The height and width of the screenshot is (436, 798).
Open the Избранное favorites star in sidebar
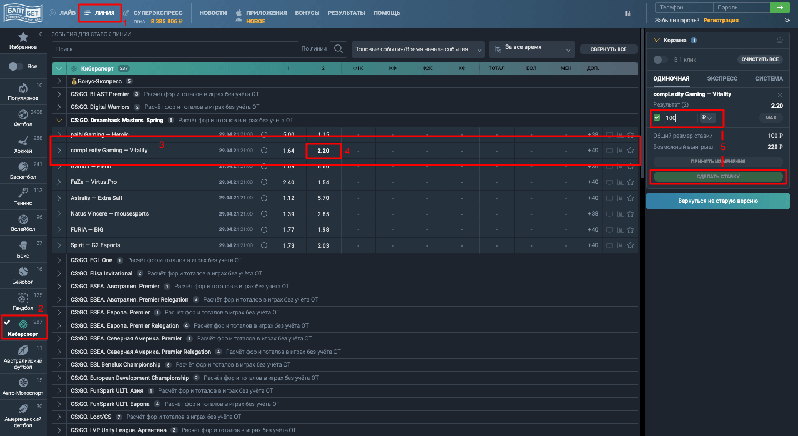tap(23, 37)
